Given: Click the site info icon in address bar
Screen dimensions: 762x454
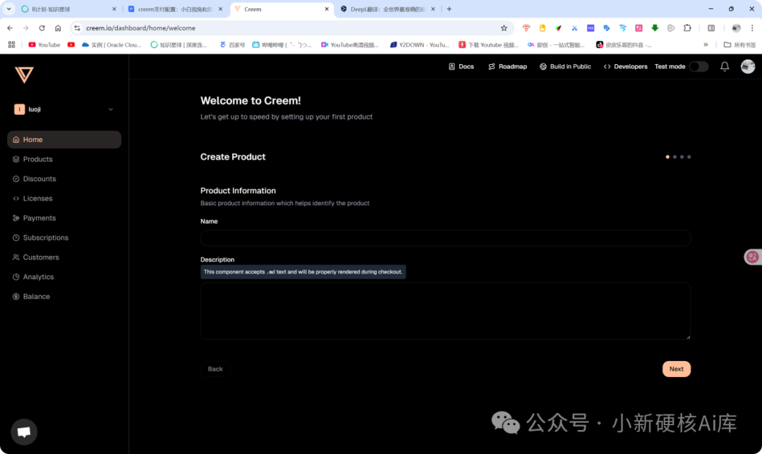Looking at the screenshot, I should pos(78,28).
